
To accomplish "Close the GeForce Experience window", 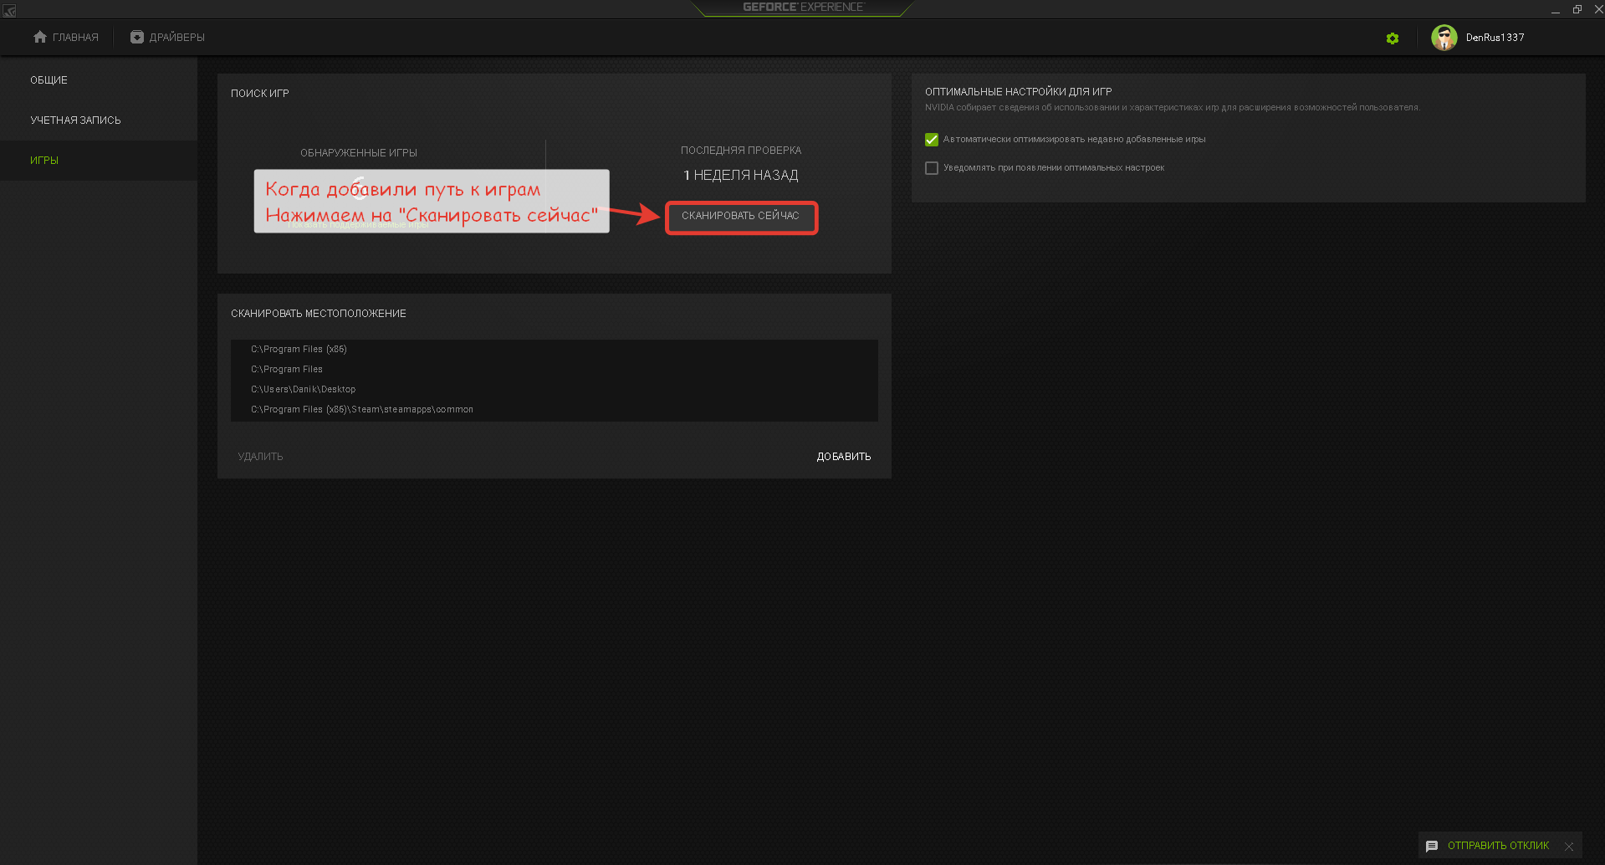I will [x=1598, y=9].
